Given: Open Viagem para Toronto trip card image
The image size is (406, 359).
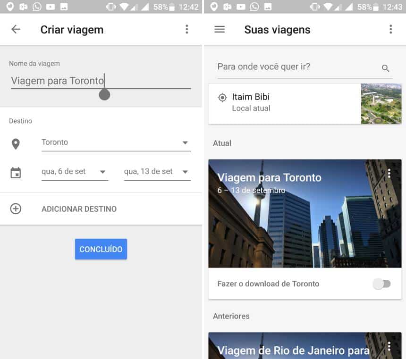Looking at the screenshot, I should [305, 214].
